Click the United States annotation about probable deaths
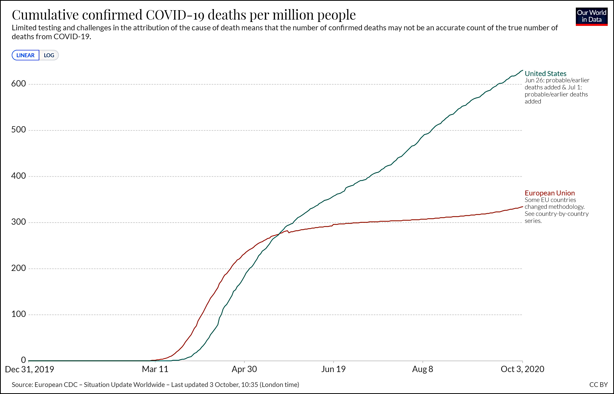This screenshot has height=394, width=614. pyautogui.click(x=557, y=91)
